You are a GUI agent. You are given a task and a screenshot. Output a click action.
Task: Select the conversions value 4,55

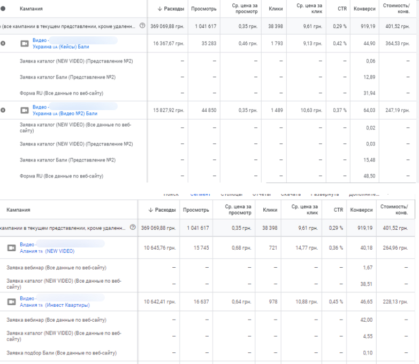pyautogui.click(x=368, y=337)
